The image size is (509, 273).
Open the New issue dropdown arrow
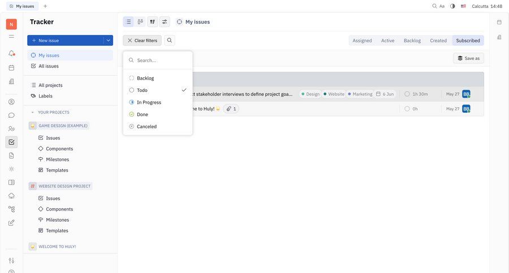coord(108,41)
